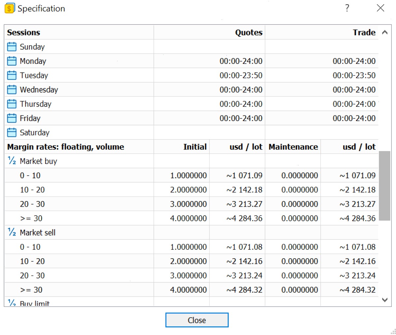Click the Market buy ~1 071.09 initial value

245,175
